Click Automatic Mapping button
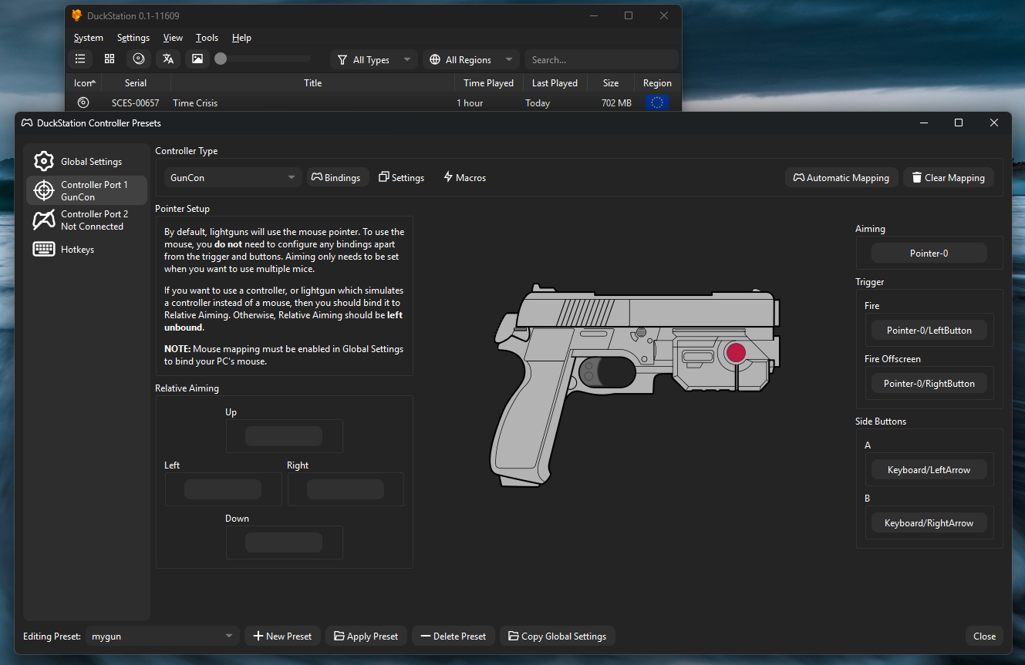The width and height of the screenshot is (1025, 665). pyautogui.click(x=842, y=177)
